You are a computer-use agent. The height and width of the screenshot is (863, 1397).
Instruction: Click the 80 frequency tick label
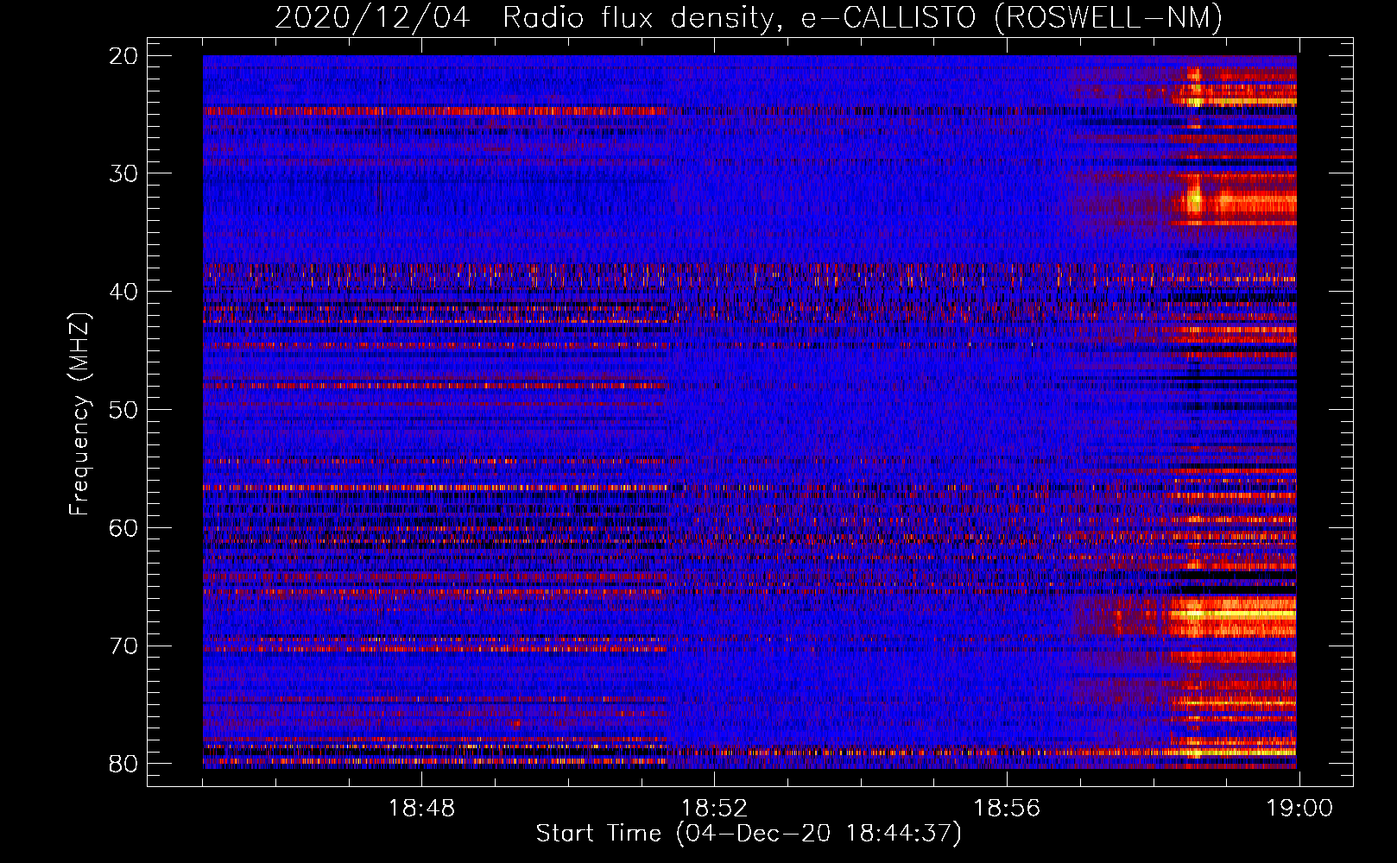[123, 764]
